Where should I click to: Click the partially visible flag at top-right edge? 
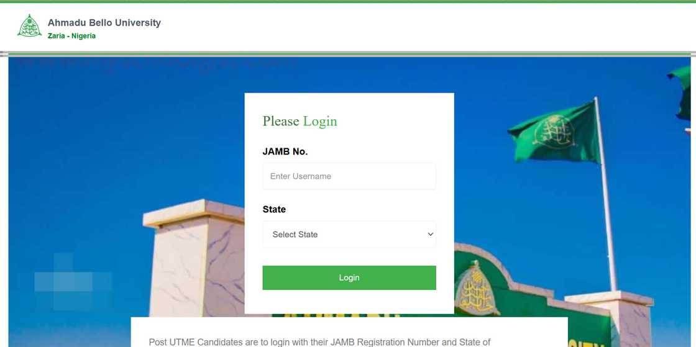(x=681, y=92)
